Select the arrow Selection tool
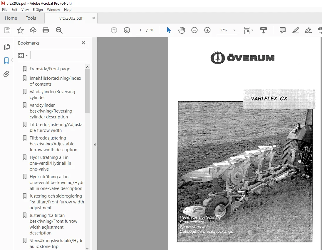The image size is (322, 250). point(169,30)
